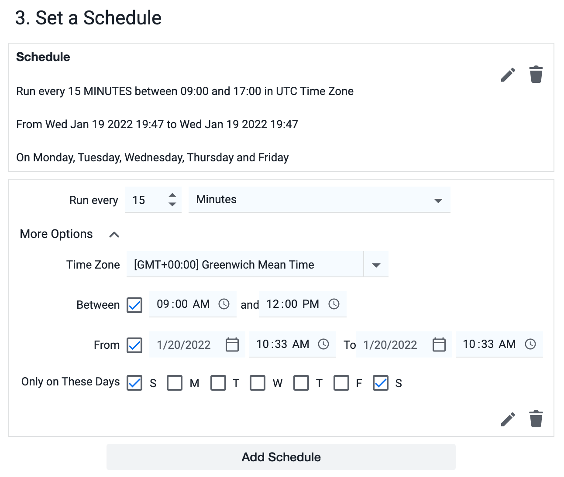Open the Minutes unit dropdown

coord(320,200)
